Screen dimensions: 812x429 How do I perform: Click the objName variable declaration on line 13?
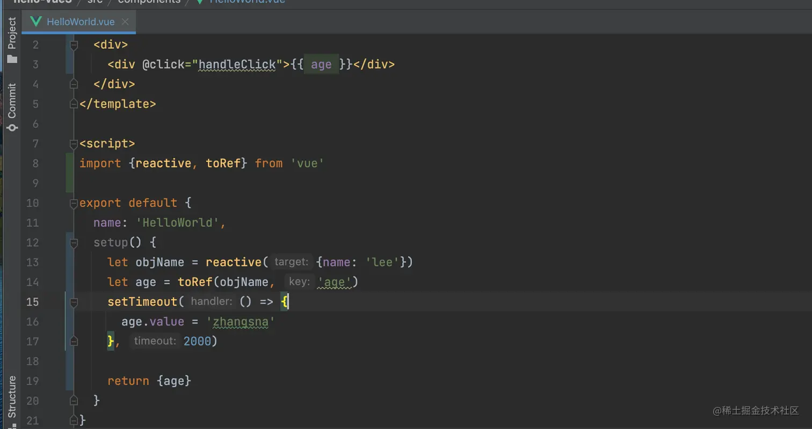[x=160, y=262]
